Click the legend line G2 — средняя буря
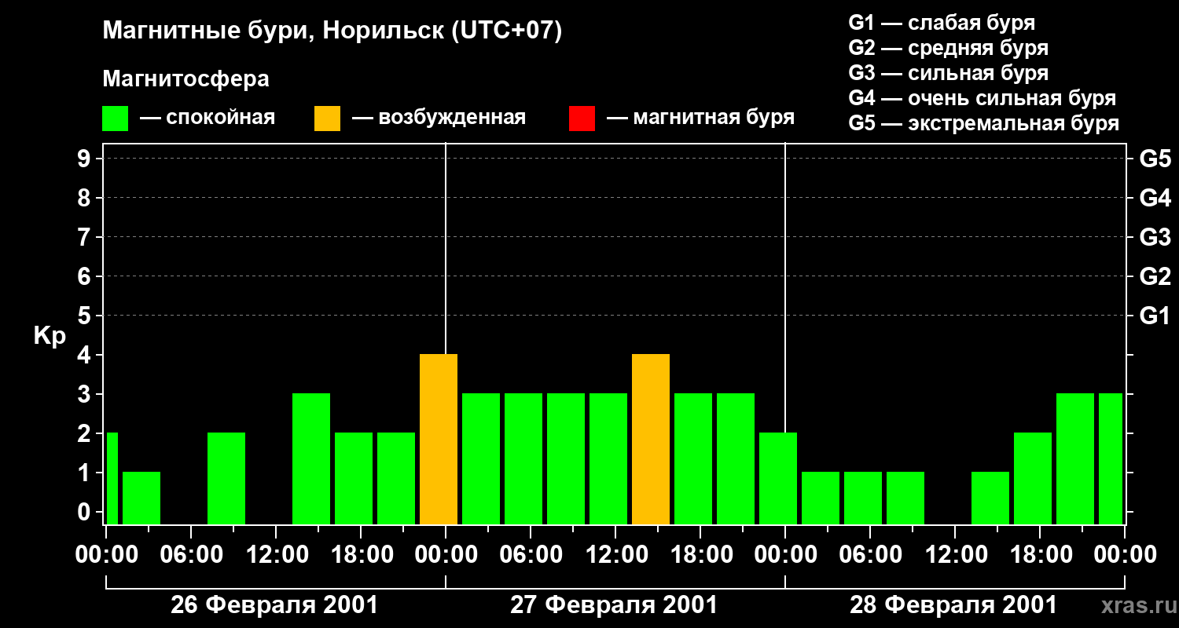Screen dimensions: 1179x628 coord(949,48)
